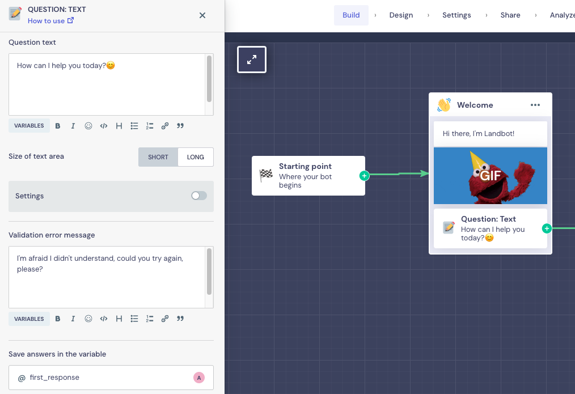Screen dimensions: 575x394
Task: Click bullet list icon under Validation error message
Action: pyautogui.click(x=134, y=319)
